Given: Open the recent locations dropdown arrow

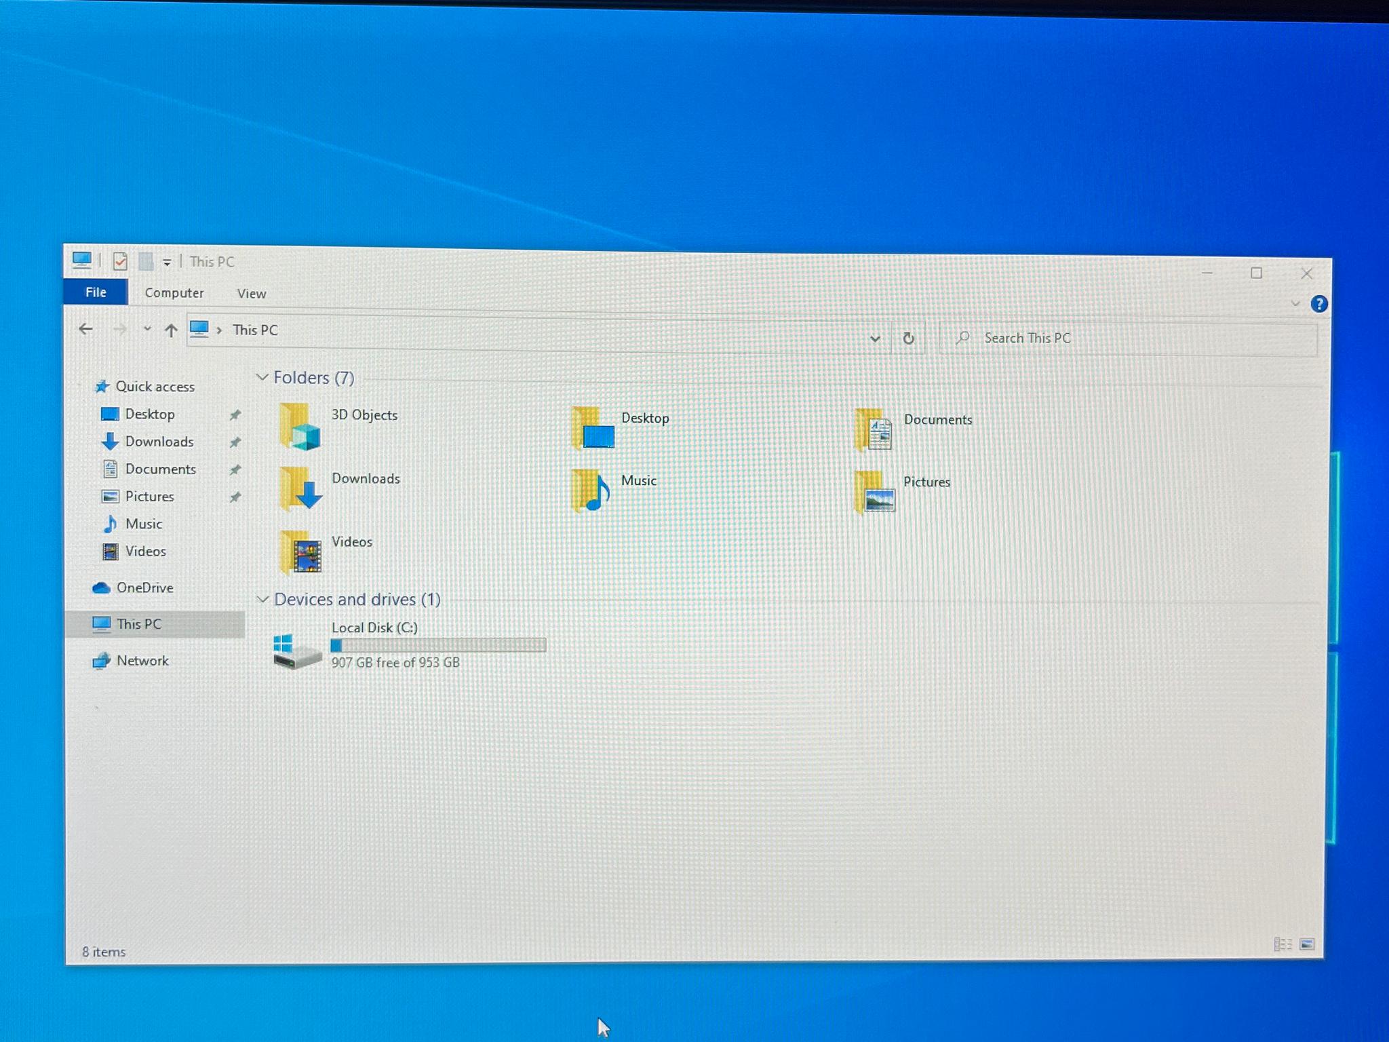Looking at the screenshot, I should point(146,329).
